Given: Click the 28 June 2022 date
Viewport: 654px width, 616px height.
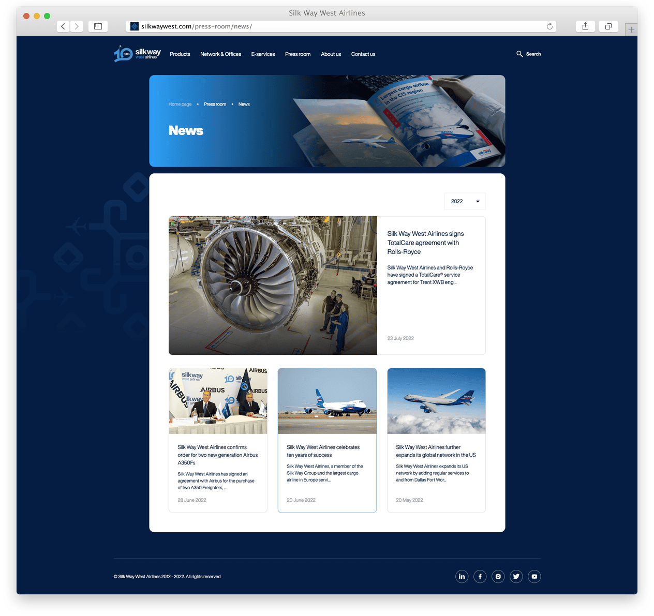Looking at the screenshot, I should 192,500.
